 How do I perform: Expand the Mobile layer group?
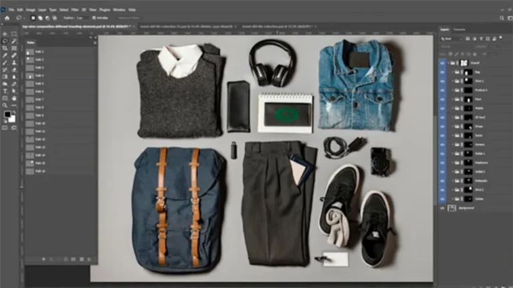(453, 108)
